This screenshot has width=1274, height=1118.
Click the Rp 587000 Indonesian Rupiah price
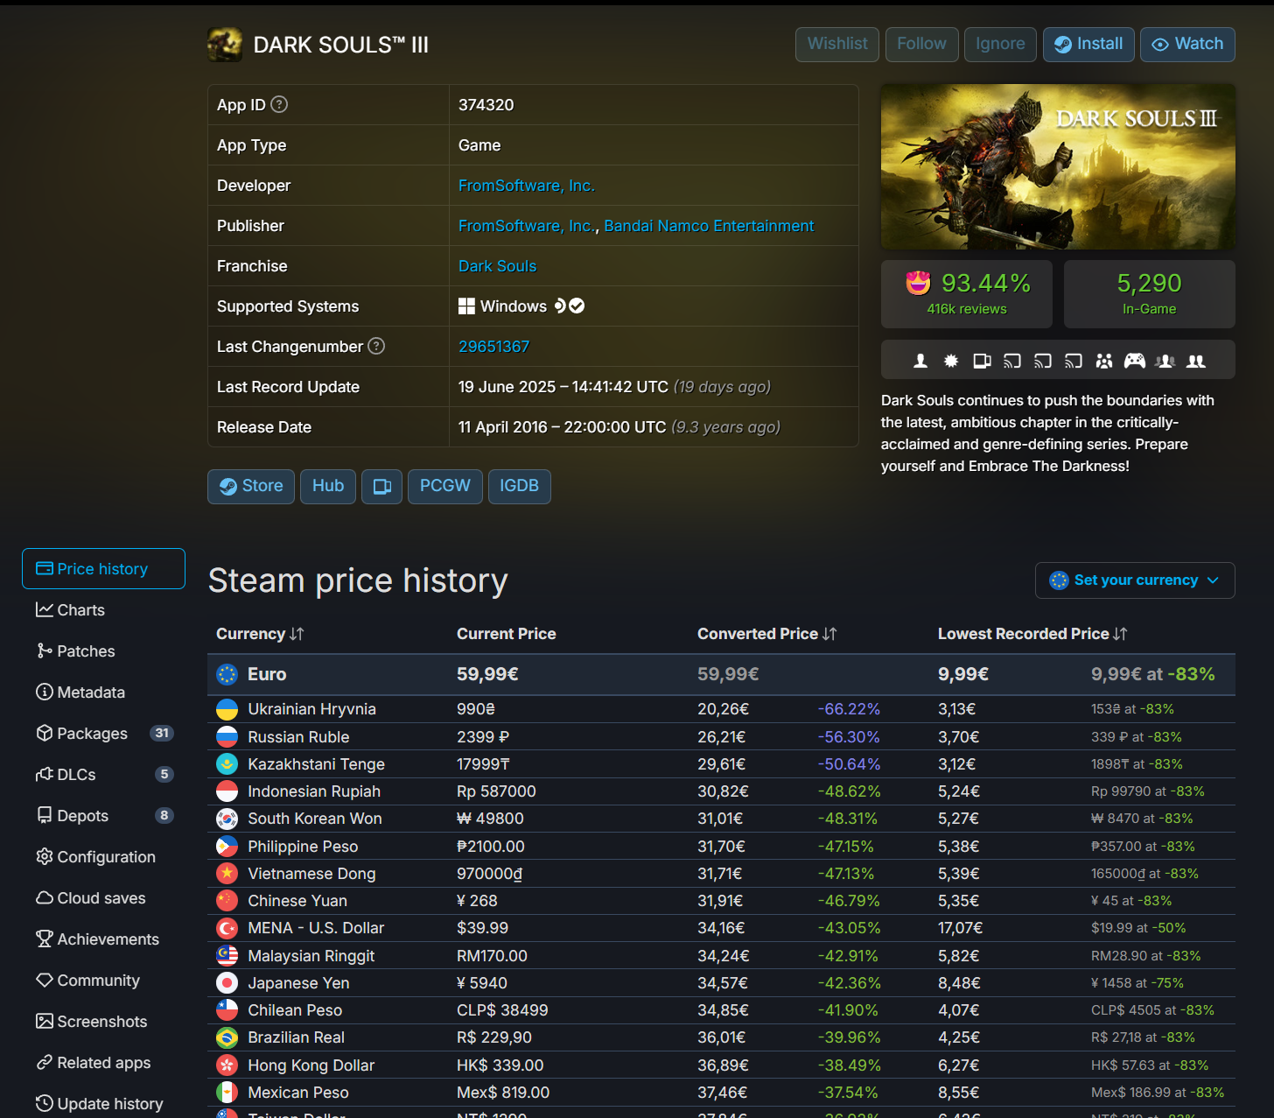click(x=496, y=791)
